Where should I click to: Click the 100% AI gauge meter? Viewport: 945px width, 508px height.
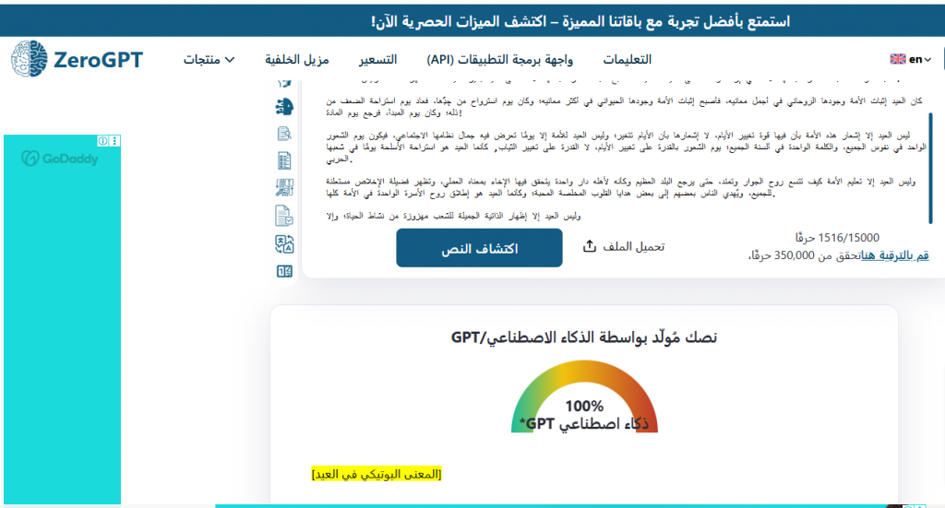[x=584, y=396]
